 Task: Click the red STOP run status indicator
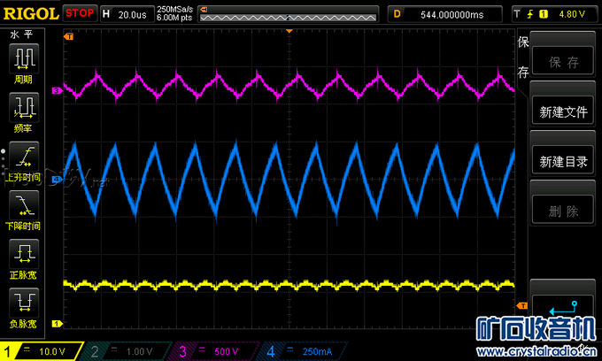pos(81,13)
